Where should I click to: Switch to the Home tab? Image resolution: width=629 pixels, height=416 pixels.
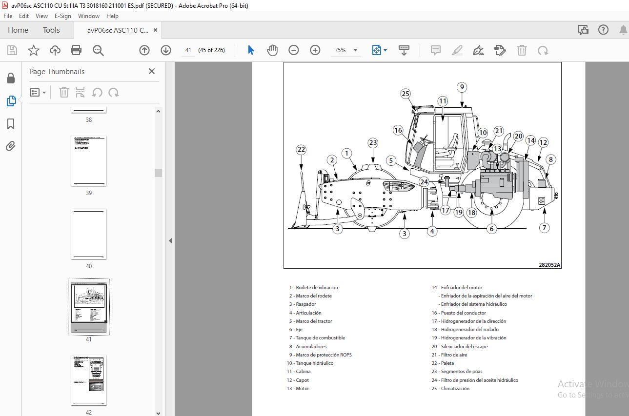(x=18, y=30)
